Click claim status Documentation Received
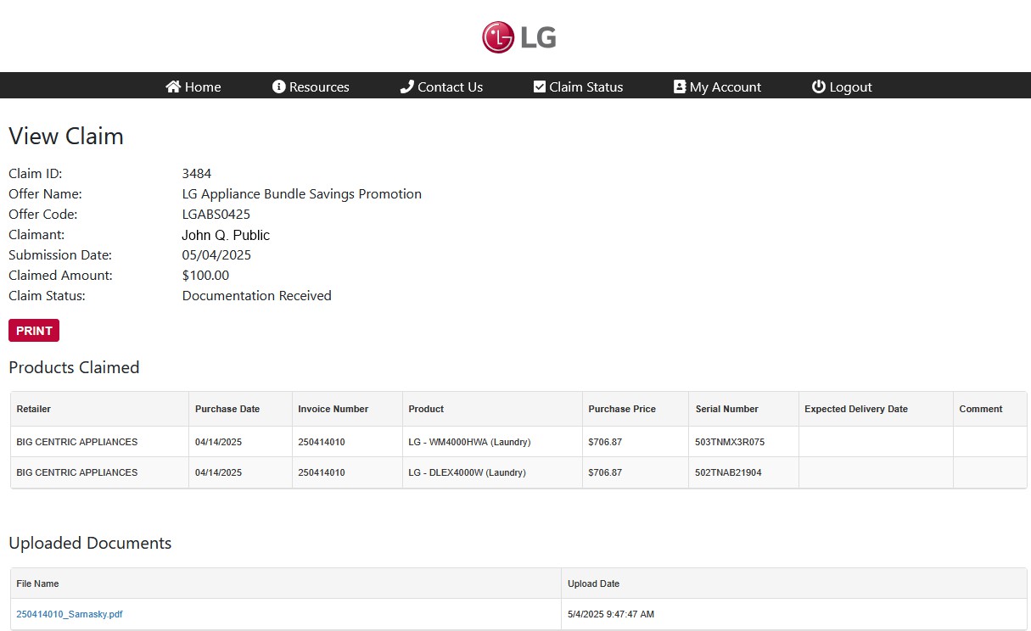 (257, 296)
